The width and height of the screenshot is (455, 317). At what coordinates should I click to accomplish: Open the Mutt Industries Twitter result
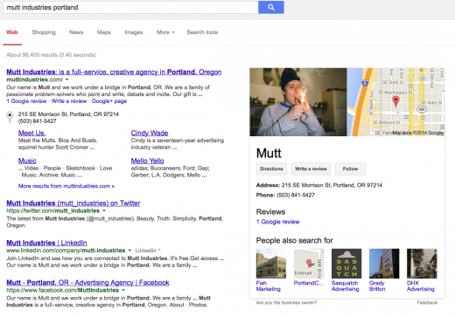tap(73, 203)
